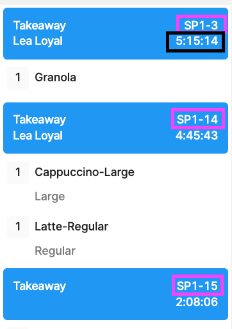Click the Large modifier text
The image size is (232, 329).
[50, 197]
